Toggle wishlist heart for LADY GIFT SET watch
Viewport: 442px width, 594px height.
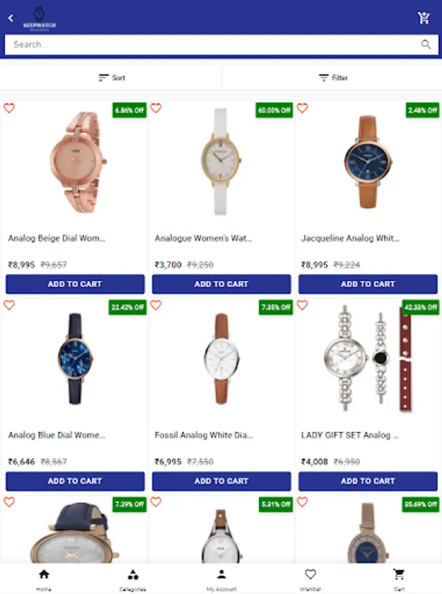(x=302, y=305)
